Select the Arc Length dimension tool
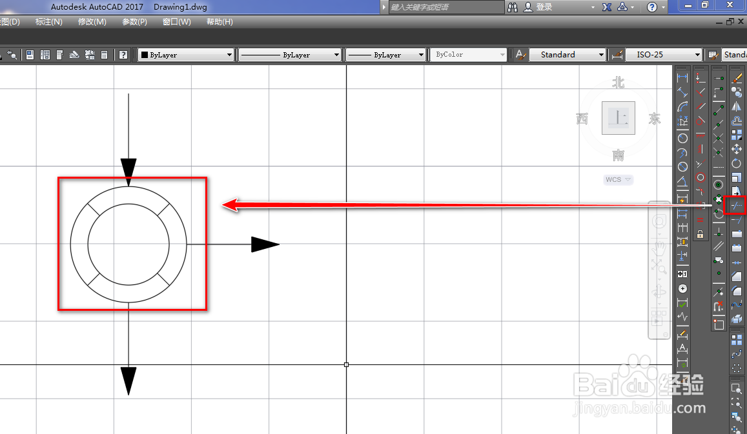Image resolution: width=747 pixels, height=434 pixels. point(682,106)
